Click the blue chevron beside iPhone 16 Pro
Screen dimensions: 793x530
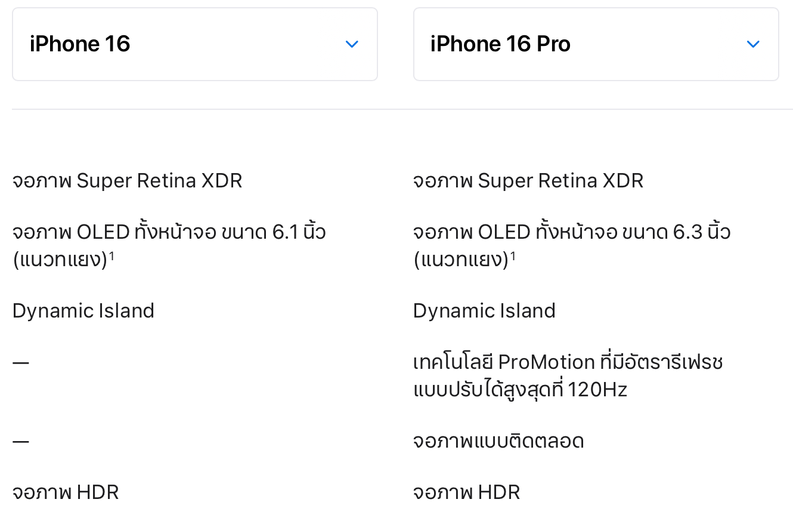(x=753, y=44)
